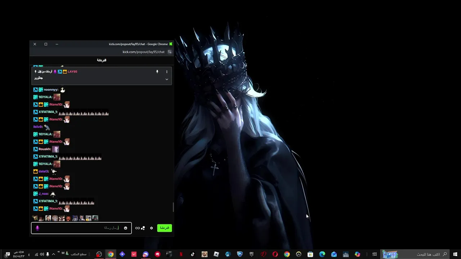Click taskbar search box اكتب هنا للبحث
This screenshot has height=259, width=461.
(415, 254)
